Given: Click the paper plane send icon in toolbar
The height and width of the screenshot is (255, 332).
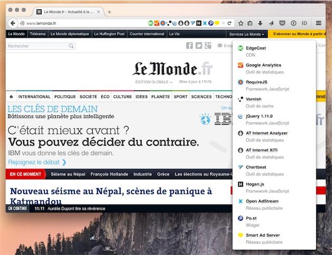Looking at the screenshot, I should coord(271,23).
